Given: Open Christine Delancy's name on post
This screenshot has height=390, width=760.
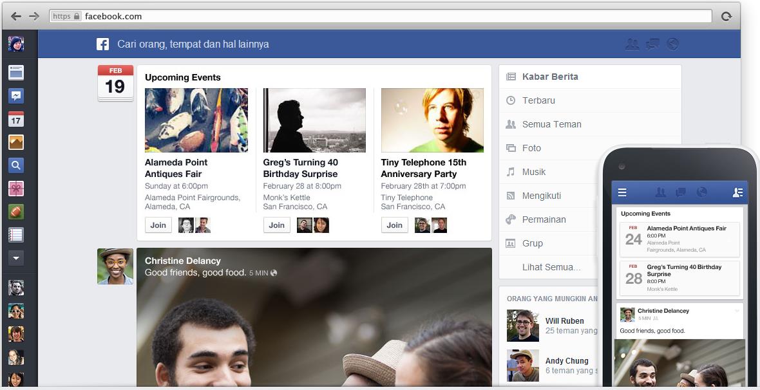Looking at the screenshot, I should [183, 261].
